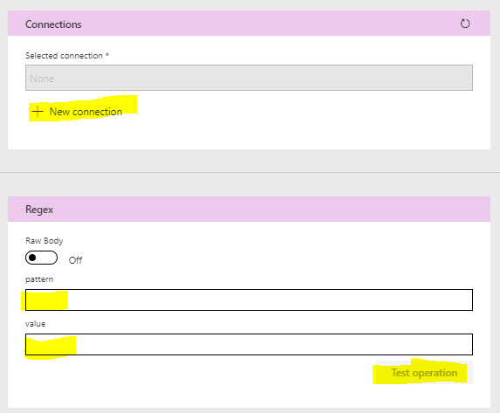Open the Selected connection dropdown showing None
This screenshot has width=500, height=413.
(249, 78)
